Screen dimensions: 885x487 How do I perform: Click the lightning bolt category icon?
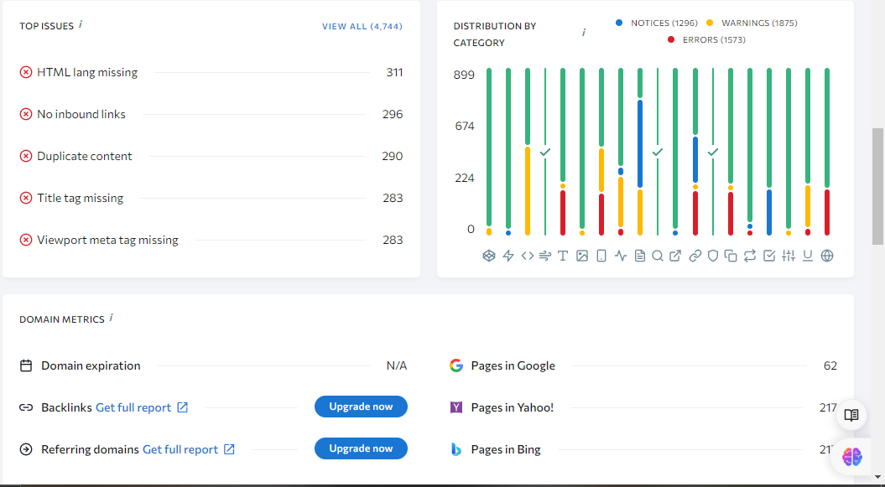point(508,256)
